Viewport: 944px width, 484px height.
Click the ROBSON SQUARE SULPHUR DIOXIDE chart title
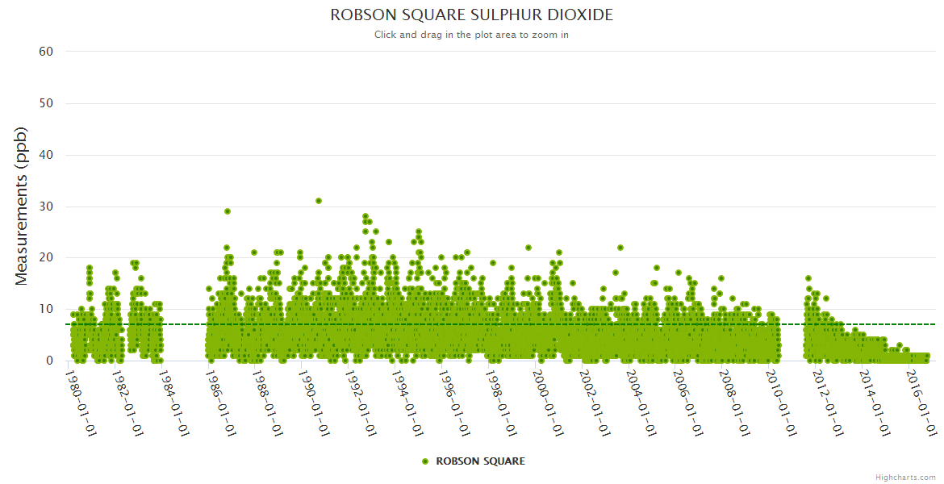pos(471,15)
